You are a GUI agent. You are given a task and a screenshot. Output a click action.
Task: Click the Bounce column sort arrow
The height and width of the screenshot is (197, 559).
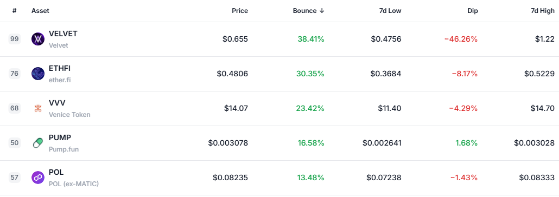(322, 11)
